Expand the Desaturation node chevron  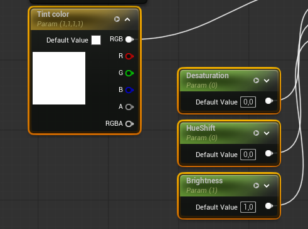(x=267, y=81)
